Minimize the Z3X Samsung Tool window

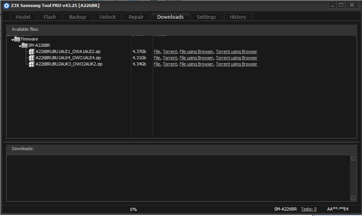(x=333, y=5)
